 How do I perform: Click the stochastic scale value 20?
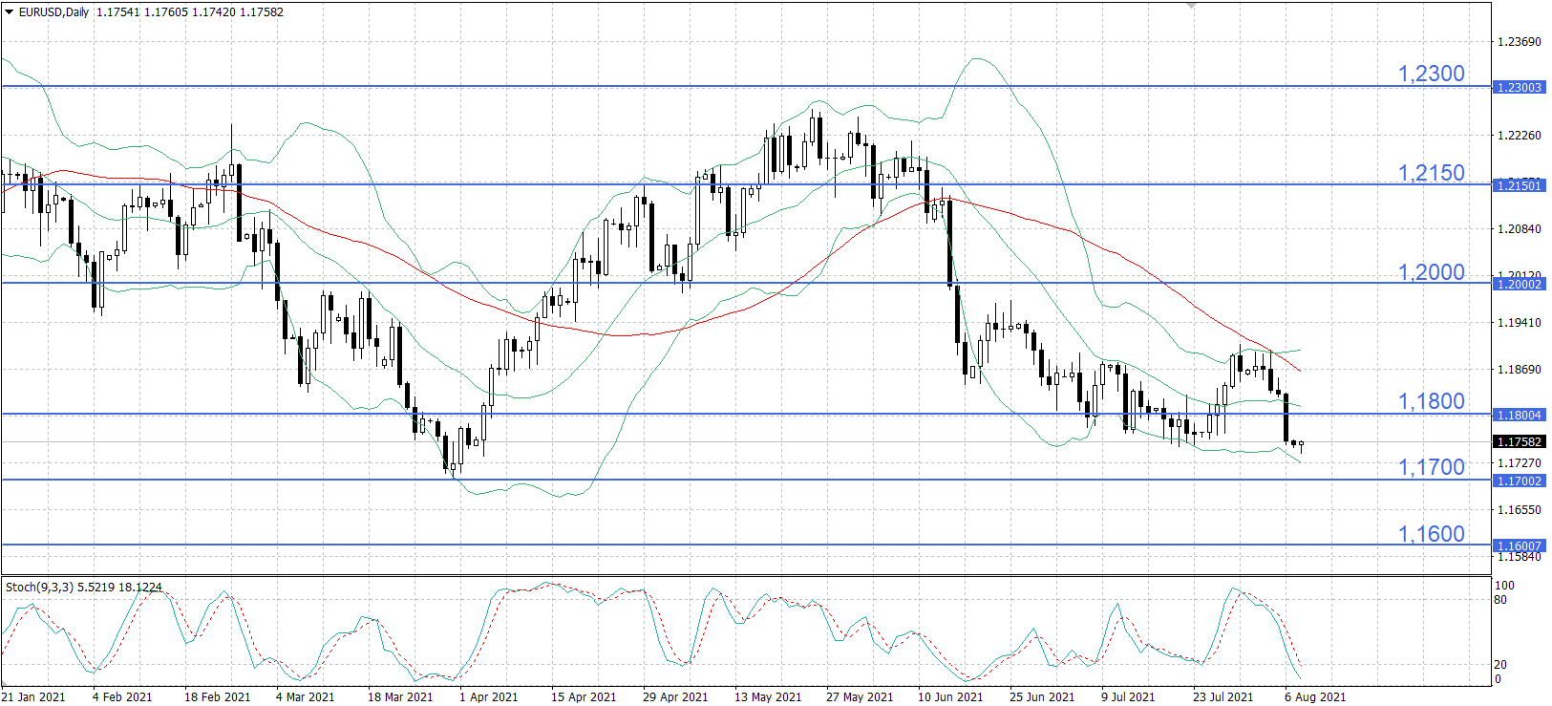coord(1500,665)
